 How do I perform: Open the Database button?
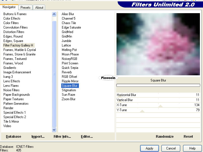13,137
